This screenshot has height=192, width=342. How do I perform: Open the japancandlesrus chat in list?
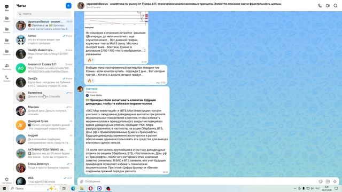pyautogui.click(x=44, y=26)
